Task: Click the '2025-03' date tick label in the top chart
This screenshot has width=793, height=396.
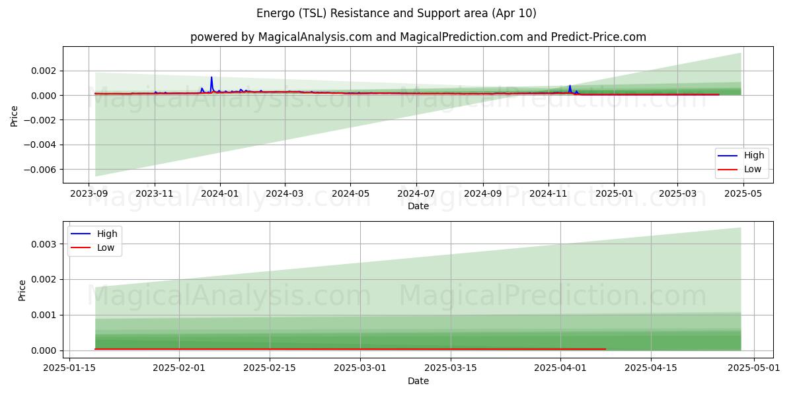Action: pyautogui.click(x=677, y=194)
